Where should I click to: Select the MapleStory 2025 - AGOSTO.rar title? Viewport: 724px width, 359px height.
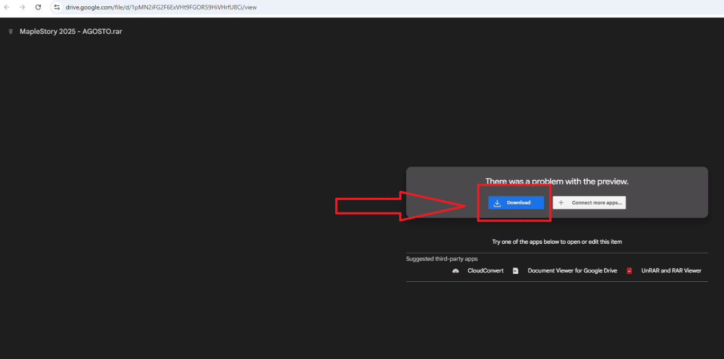(x=71, y=32)
